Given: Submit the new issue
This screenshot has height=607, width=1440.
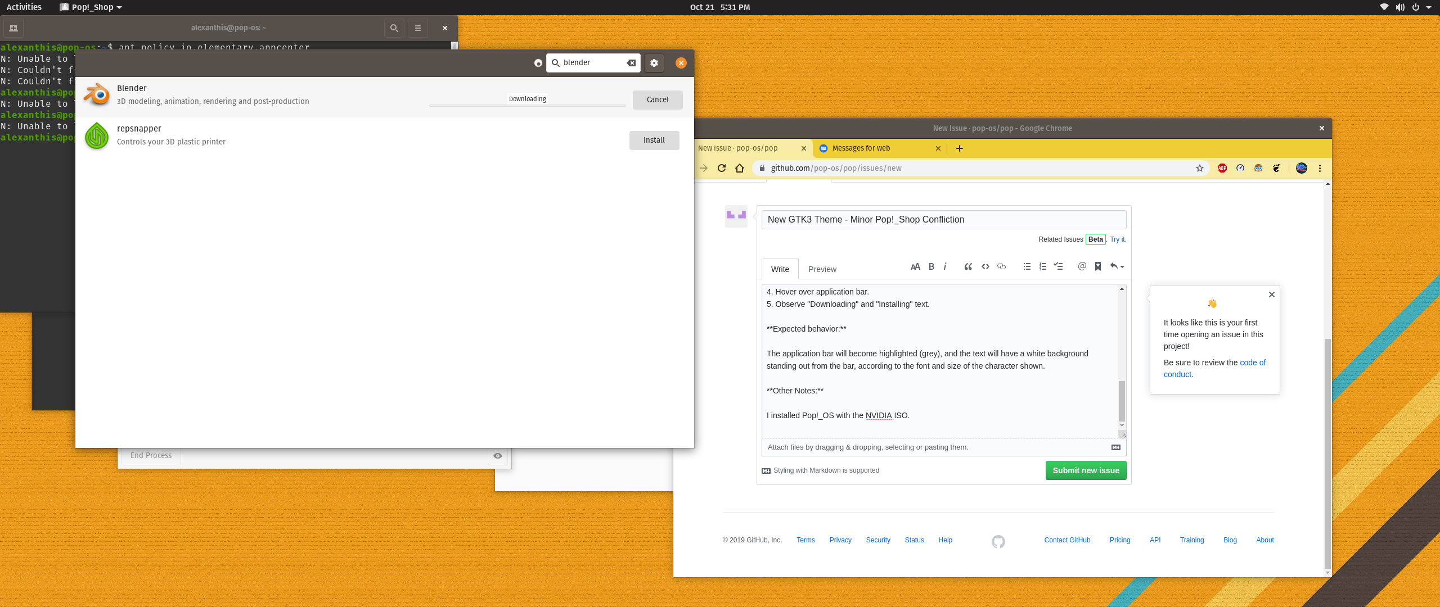Looking at the screenshot, I should (x=1086, y=470).
